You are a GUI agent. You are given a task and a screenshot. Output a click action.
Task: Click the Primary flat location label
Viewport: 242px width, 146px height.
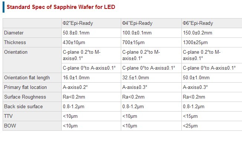25,87
